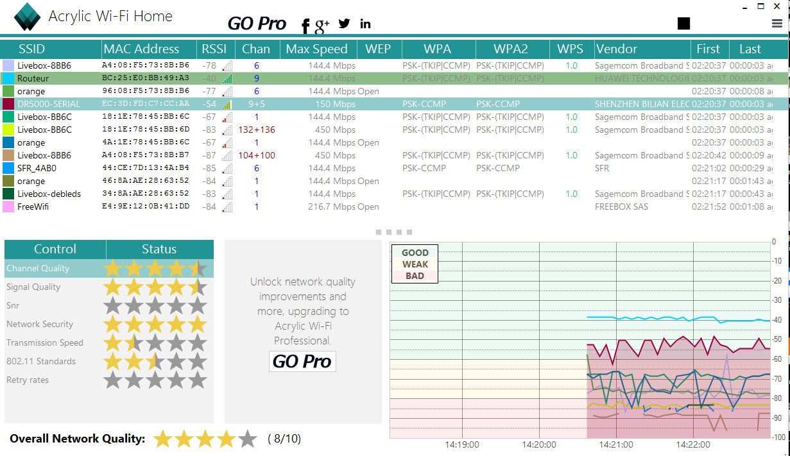This screenshot has height=456, width=790.
Task: Click MAC address 4A:1E:78:45:BB:6C
Action: tap(146, 142)
